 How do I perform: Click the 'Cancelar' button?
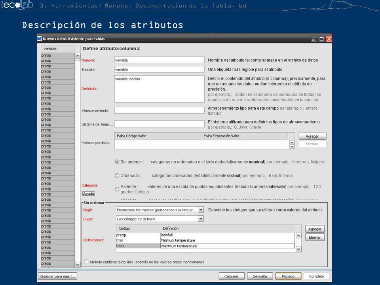pos(232,276)
